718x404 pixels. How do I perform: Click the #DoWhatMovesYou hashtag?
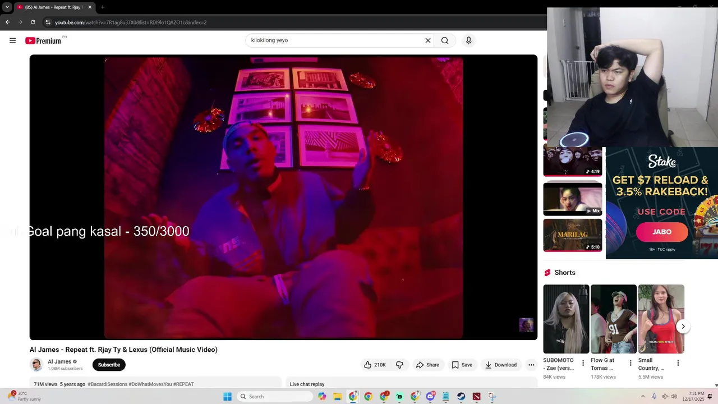[150, 384]
